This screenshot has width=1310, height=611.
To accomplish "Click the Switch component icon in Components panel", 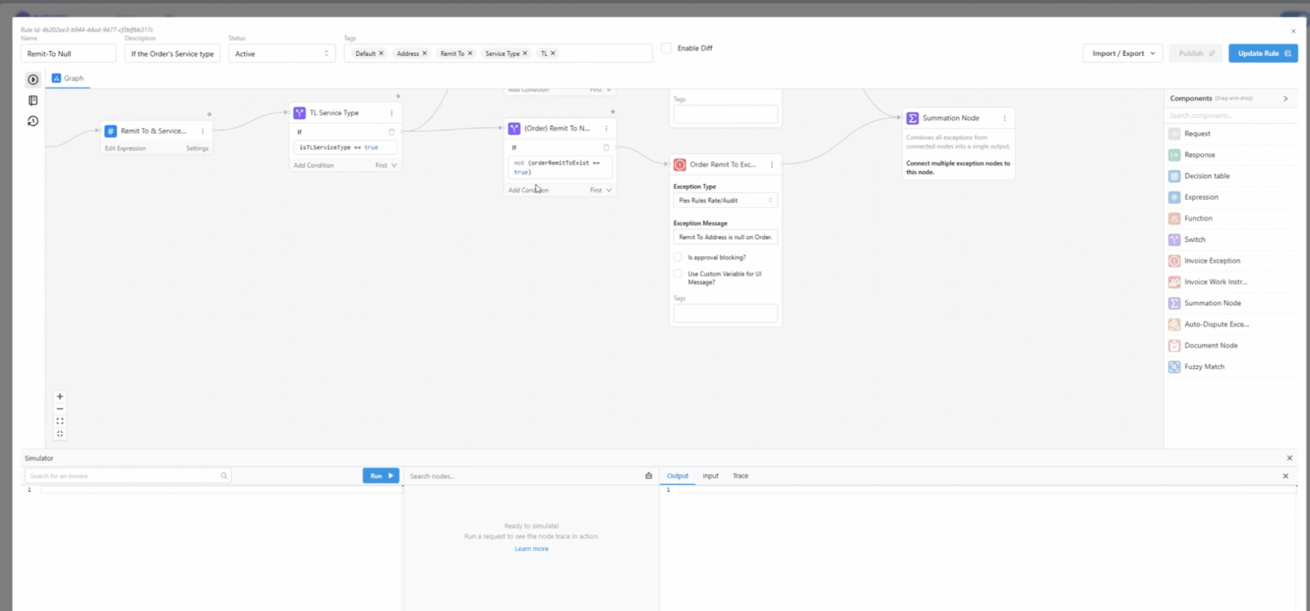I will click(1174, 239).
